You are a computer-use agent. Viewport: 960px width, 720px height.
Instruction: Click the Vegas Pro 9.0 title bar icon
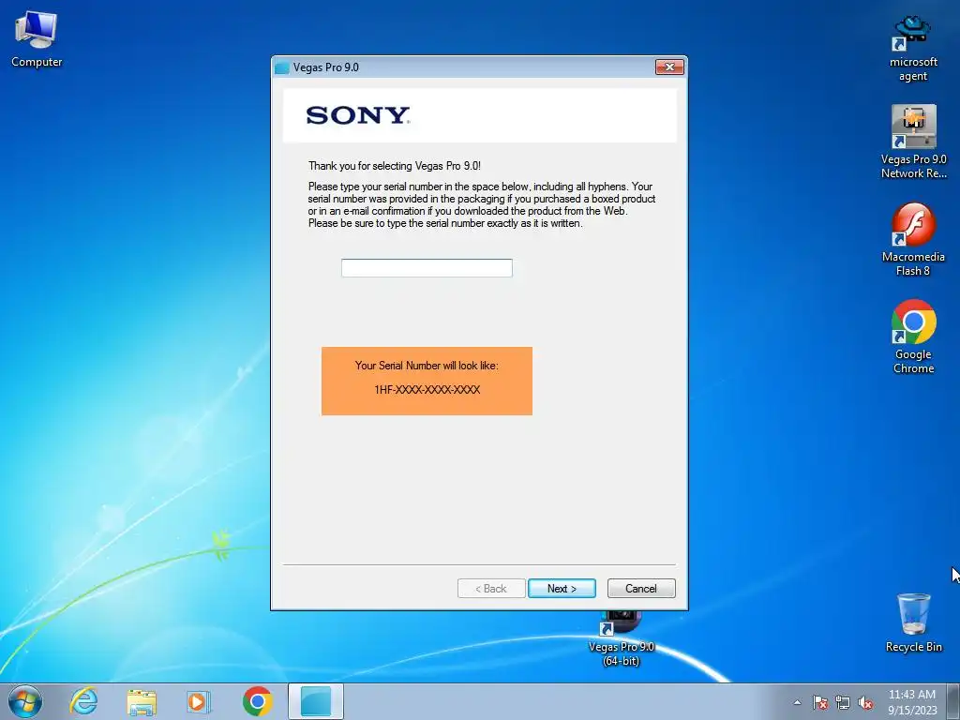(x=281, y=67)
